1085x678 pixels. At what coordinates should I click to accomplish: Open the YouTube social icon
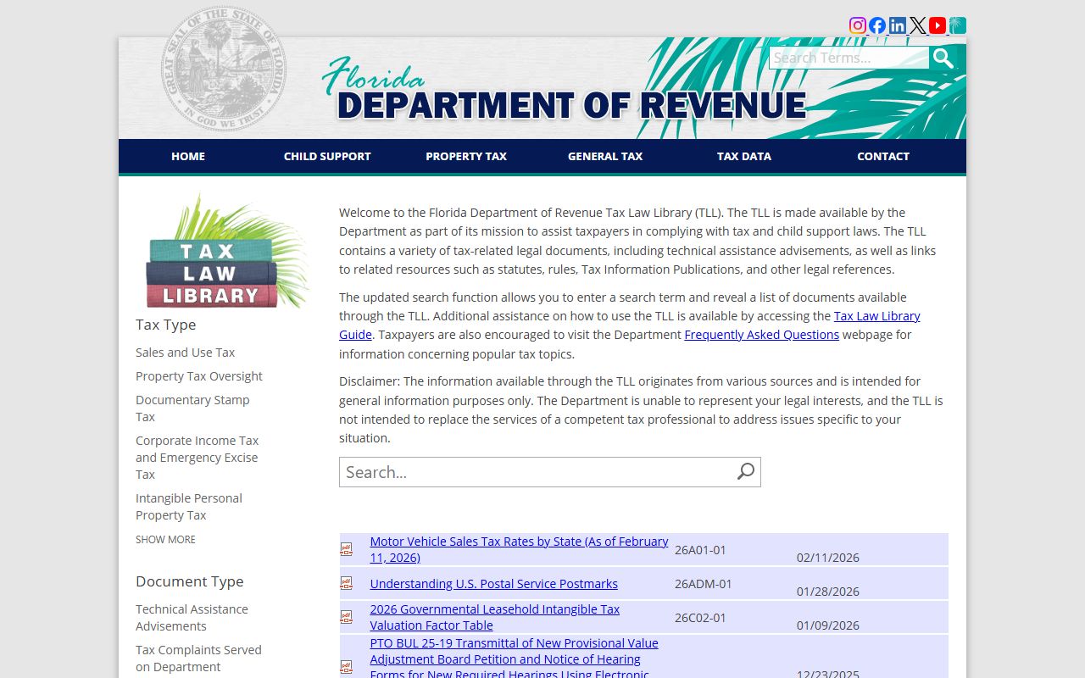pyautogui.click(x=938, y=25)
